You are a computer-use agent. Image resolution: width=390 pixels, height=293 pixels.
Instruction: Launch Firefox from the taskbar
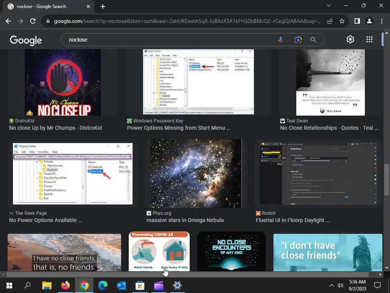point(66,285)
